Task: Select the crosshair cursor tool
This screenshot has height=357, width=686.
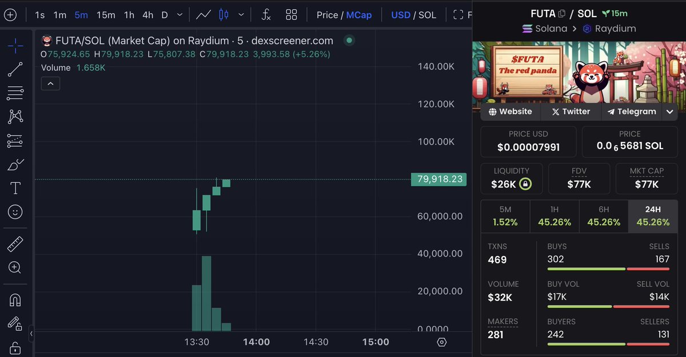Action: (15, 45)
